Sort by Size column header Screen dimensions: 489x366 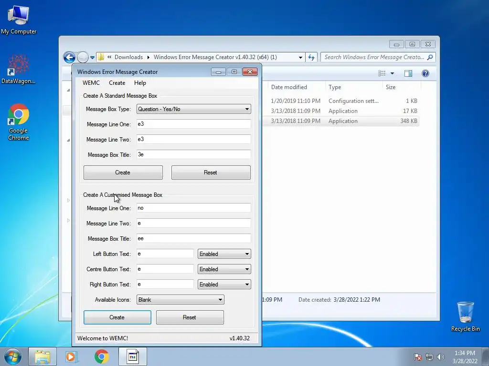(x=391, y=87)
